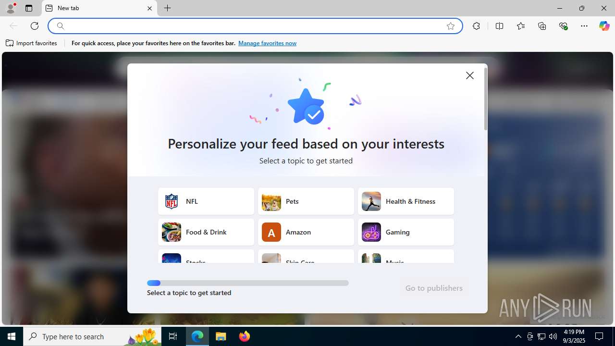Click the Amazon letter A thumbnail
The image size is (615, 346).
(271, 232)
